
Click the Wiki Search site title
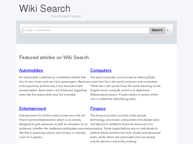coord(45,8)
